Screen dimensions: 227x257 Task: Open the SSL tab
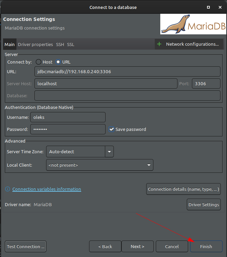coord(71,44)
